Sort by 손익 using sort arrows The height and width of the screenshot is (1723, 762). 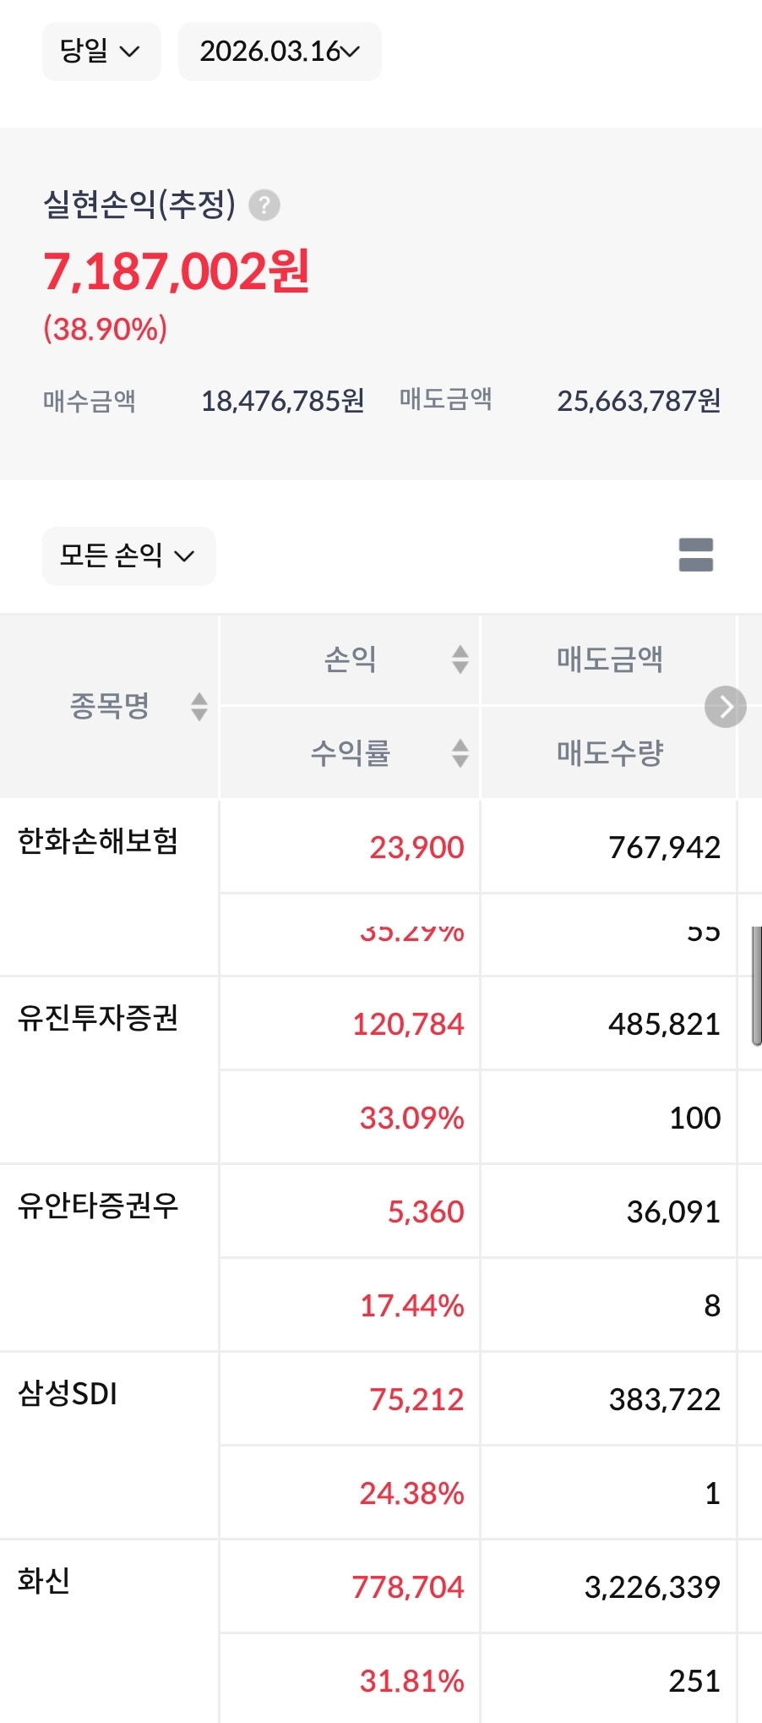pos(460,659)
